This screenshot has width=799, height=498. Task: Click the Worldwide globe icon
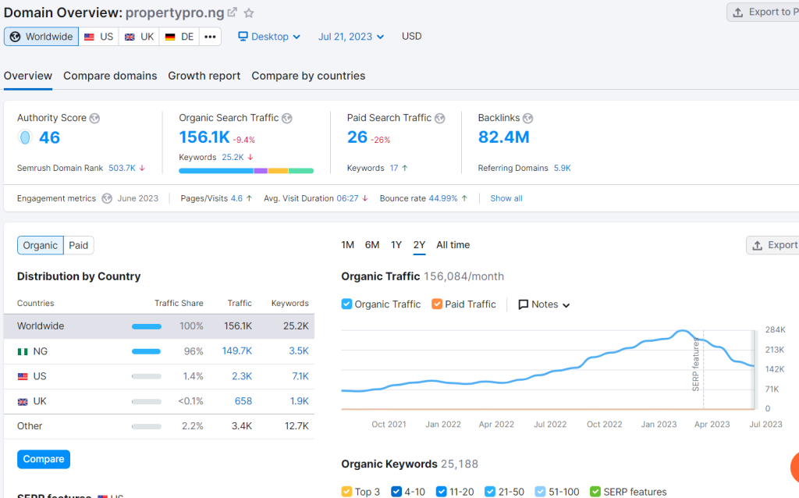16,37
